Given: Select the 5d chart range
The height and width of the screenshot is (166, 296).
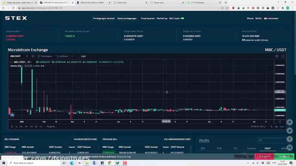Looking at the screenshot, I should click(x=36, y=127).
